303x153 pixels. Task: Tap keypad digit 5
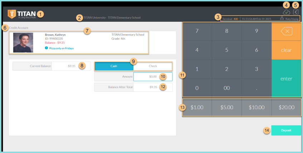click(x=227, y=50)
